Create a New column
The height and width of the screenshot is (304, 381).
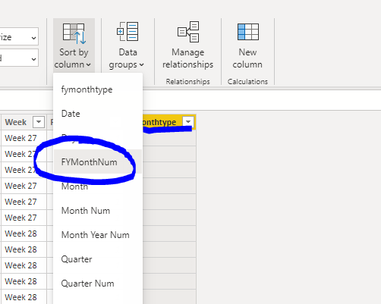click(x=247, y=45)
